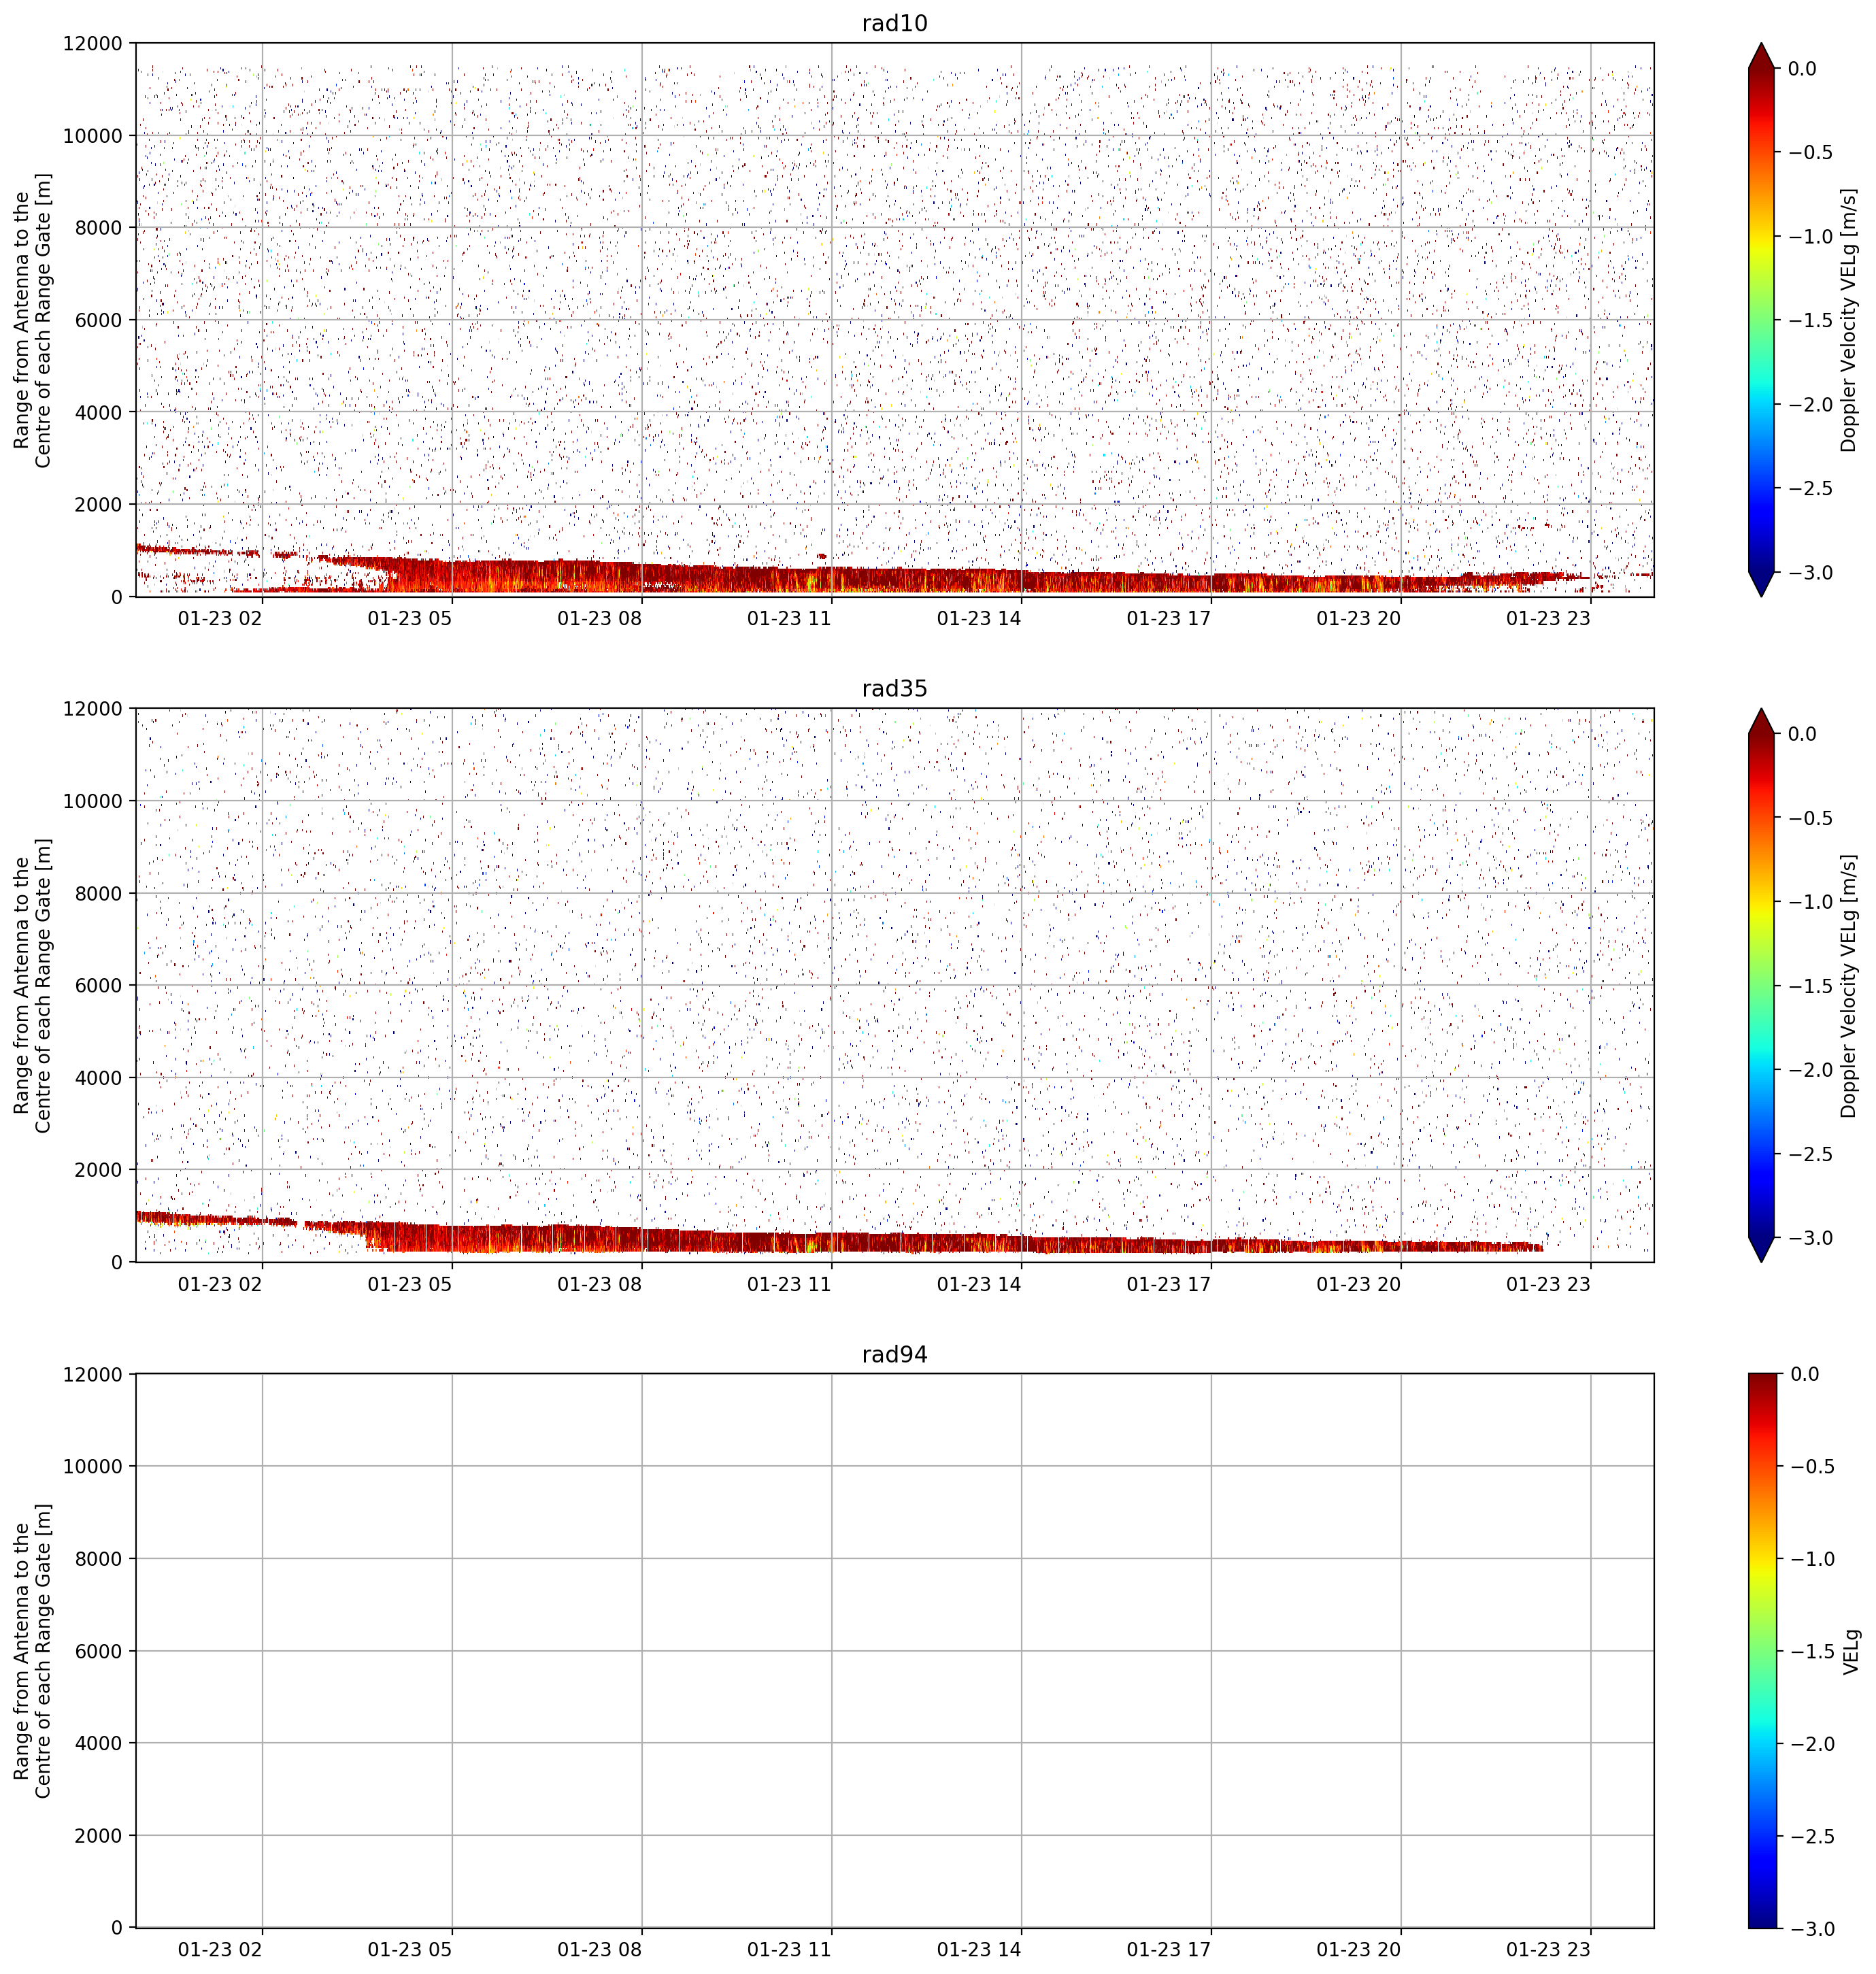Click the rad10 colorbar label 'Doppler Velocity VELg [m/s]'
1876x1974 pixels.
pyautogui.click(x=1848, y=320)
